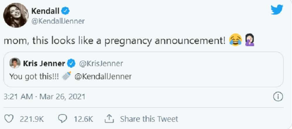Click the facepalm emoji
This screenshot has height=129, width=292.
[250, 41]
